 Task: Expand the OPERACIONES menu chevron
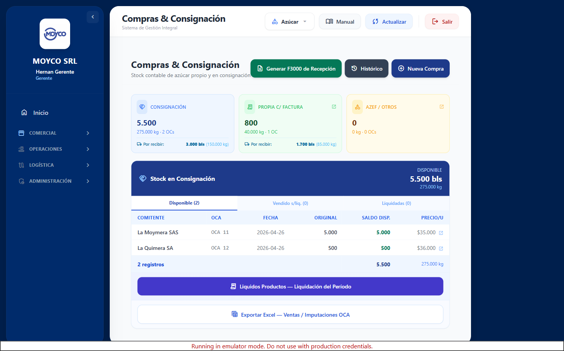(x=88, y=149)
